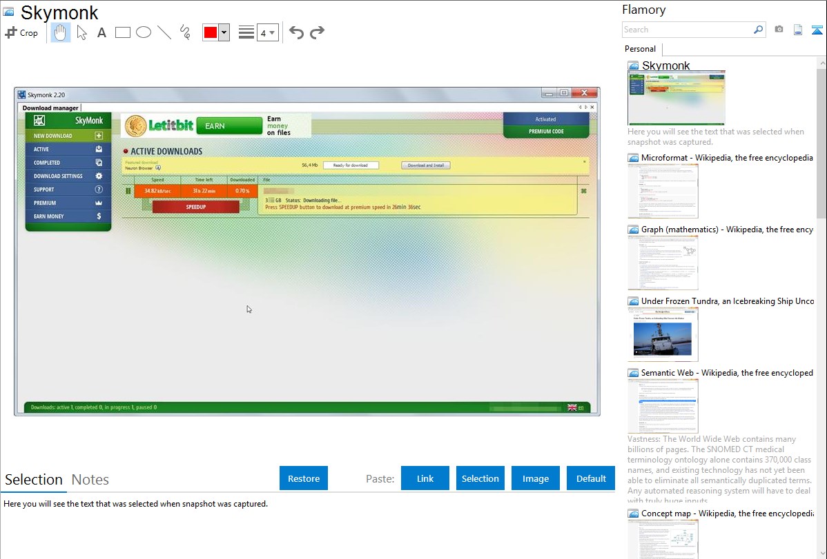Click the Flamory search field
Screen dimensions: 827x559
[687, 30]
